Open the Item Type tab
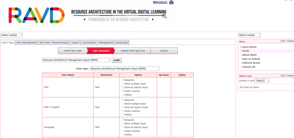 click(x=8, y=42)
